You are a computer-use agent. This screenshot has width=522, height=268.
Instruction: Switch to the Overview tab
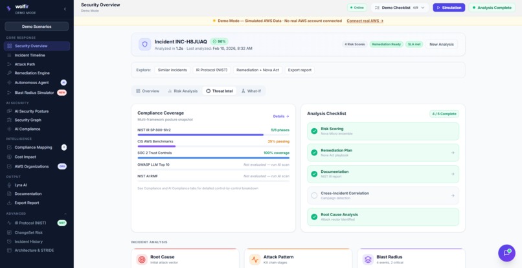tap(148, 91)
